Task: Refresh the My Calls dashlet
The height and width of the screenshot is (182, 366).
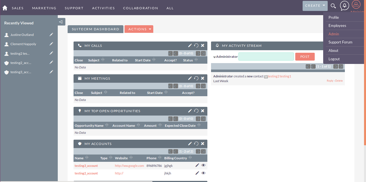Action: point(196,45)
